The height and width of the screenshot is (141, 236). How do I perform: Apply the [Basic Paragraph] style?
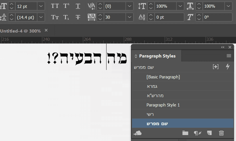pyautogui.click(x=163, y=77)
